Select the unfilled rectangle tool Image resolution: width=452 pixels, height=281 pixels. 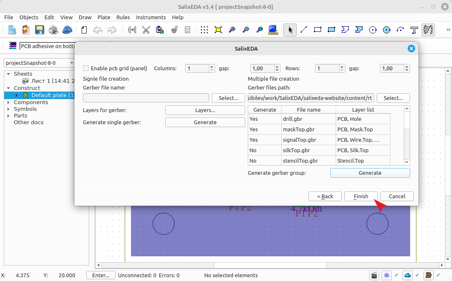(317, 30)
